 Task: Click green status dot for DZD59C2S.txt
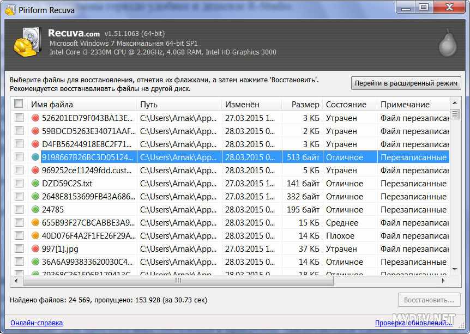(x=35, y=183)
